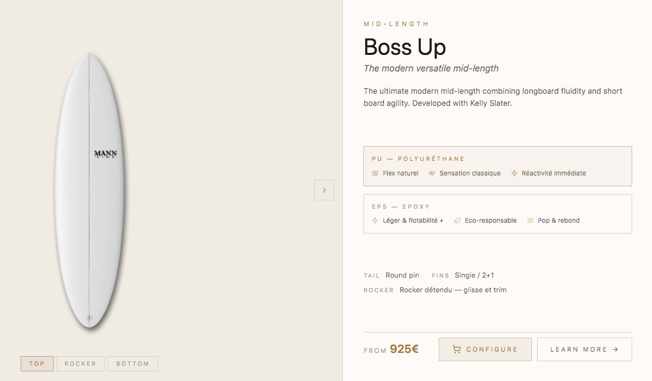The width and height of the screenshot is (652, 381).
Task: Click the leaf icon beside Eco-responsable
Action: (x=457, y=221)
